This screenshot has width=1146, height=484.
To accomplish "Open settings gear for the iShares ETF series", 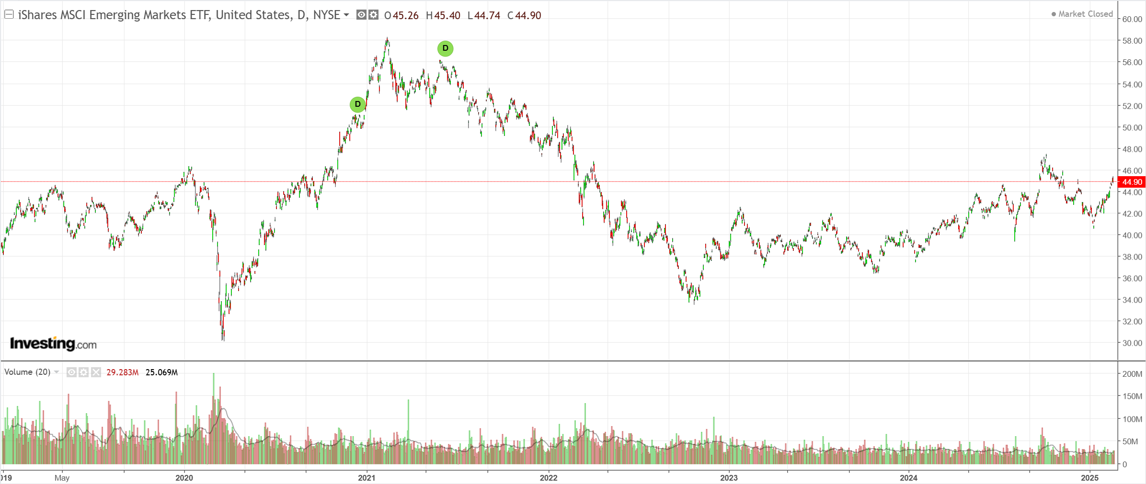I will (373, 15).
